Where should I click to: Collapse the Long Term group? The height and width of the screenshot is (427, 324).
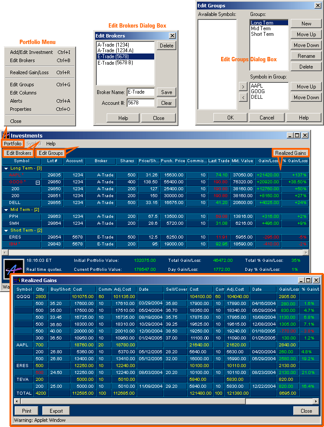pyautogui.click(x=6, y=169)
